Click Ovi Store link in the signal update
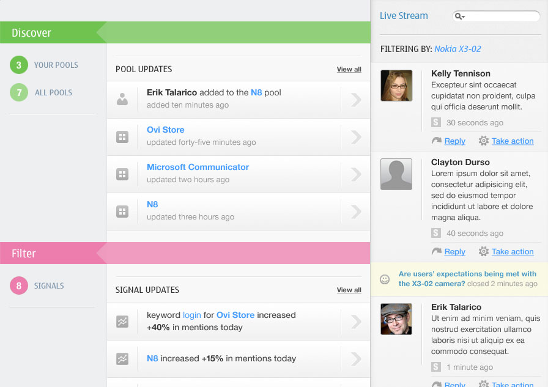548x387 pixels. tap(235, 315)
